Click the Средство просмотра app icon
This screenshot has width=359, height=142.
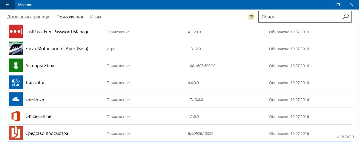tap(16, 133)
